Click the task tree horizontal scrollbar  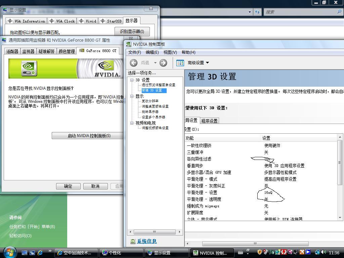[x=155, y=232]
